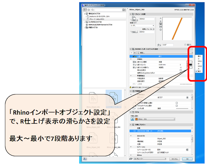Image resolution: width=207 pixels, height=164 pixels.
Task: Open the 木ルーバー layer dropdown
Action: [x=150, y=159]
